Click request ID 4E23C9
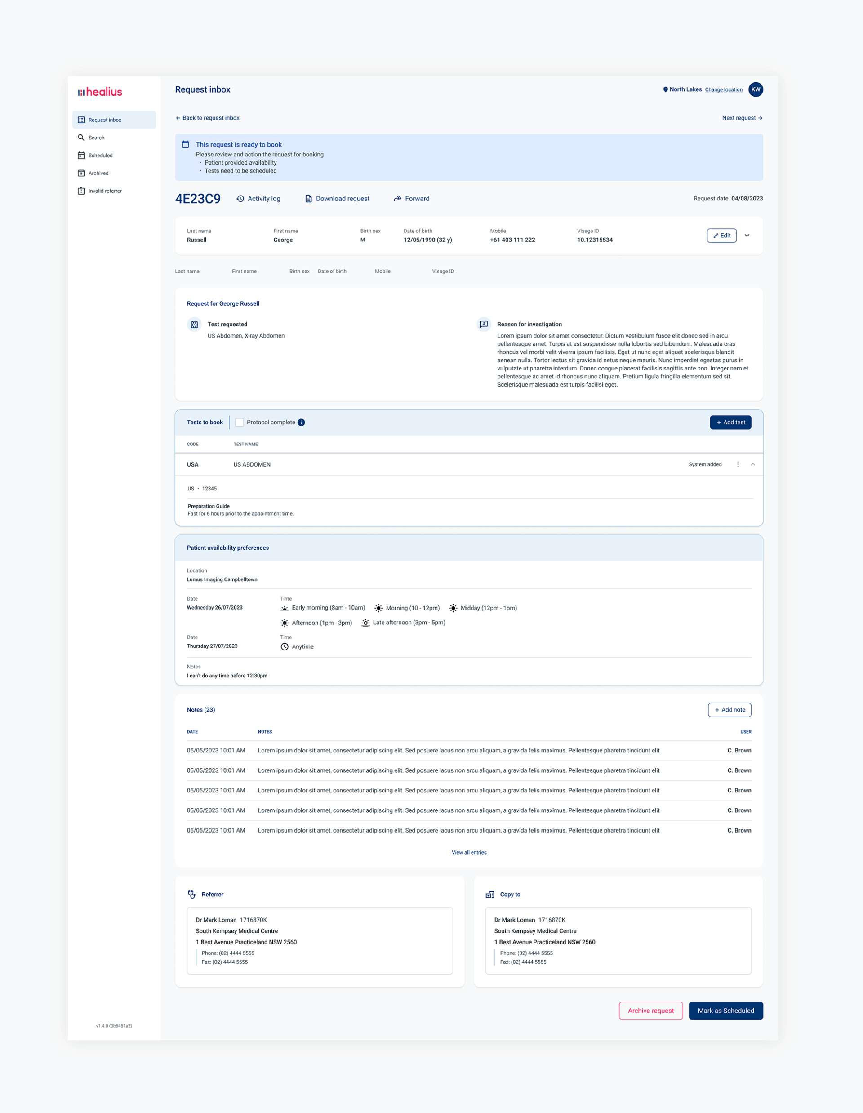 pyautogui.click(x=198, y=199)
